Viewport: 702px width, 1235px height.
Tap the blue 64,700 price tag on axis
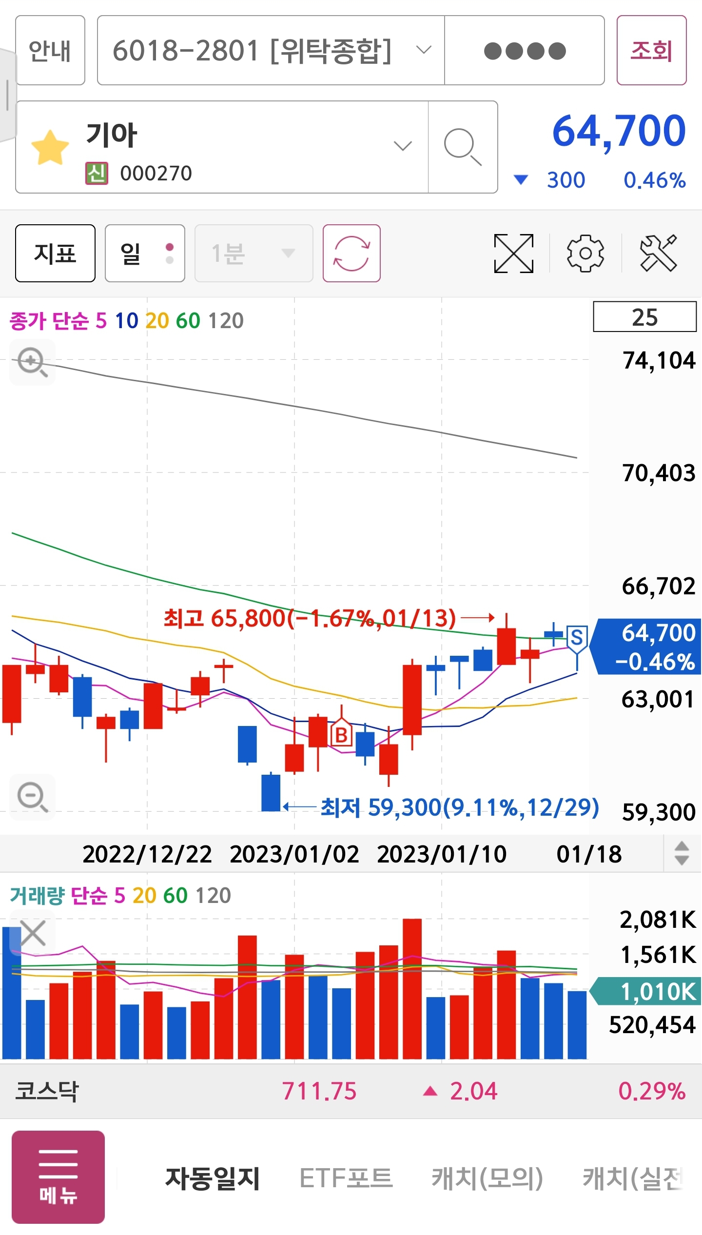click(645, 647)
